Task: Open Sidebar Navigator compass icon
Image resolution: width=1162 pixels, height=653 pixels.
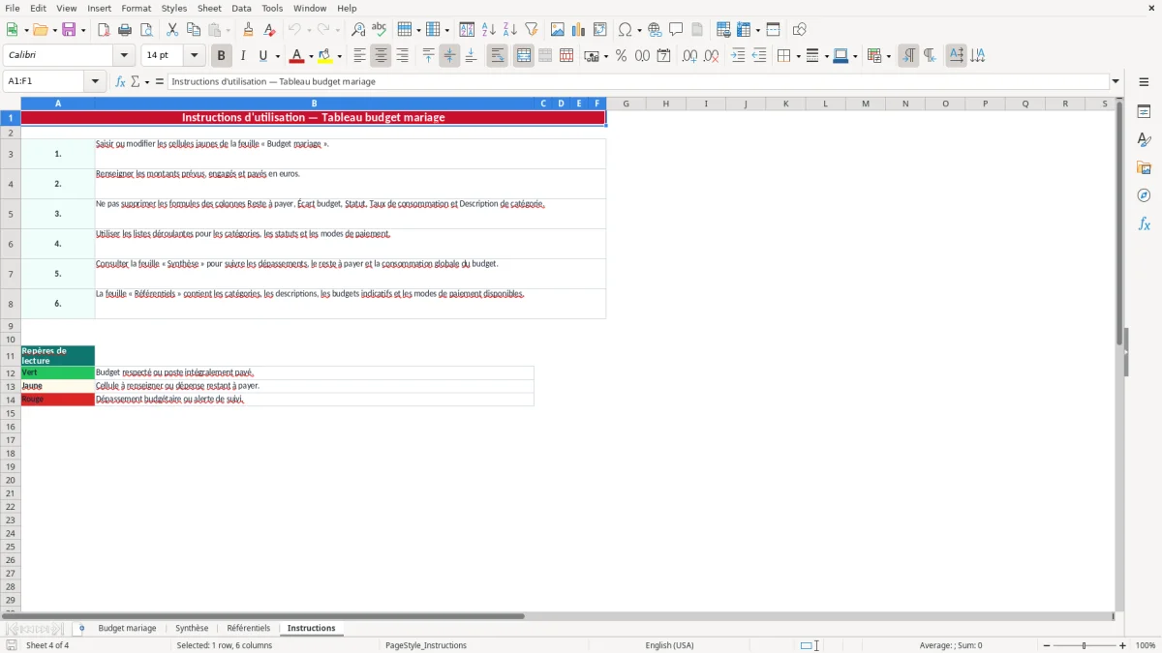Action: point(1144,195)
